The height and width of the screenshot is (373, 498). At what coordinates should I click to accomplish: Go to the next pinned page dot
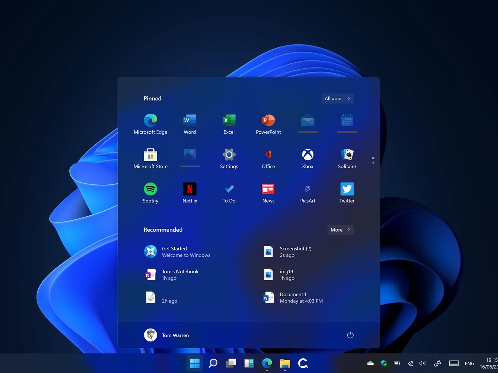(x=373, y=163)
